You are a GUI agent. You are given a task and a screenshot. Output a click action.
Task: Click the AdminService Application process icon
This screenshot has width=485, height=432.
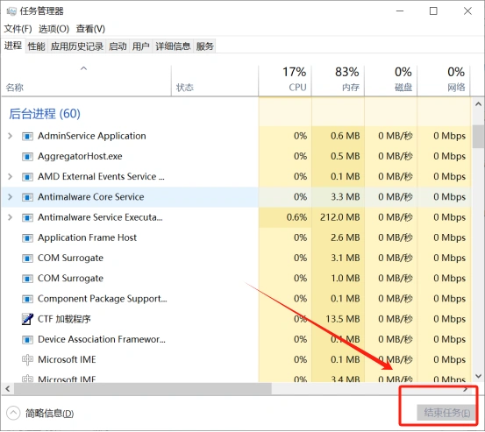pos(27,136)
